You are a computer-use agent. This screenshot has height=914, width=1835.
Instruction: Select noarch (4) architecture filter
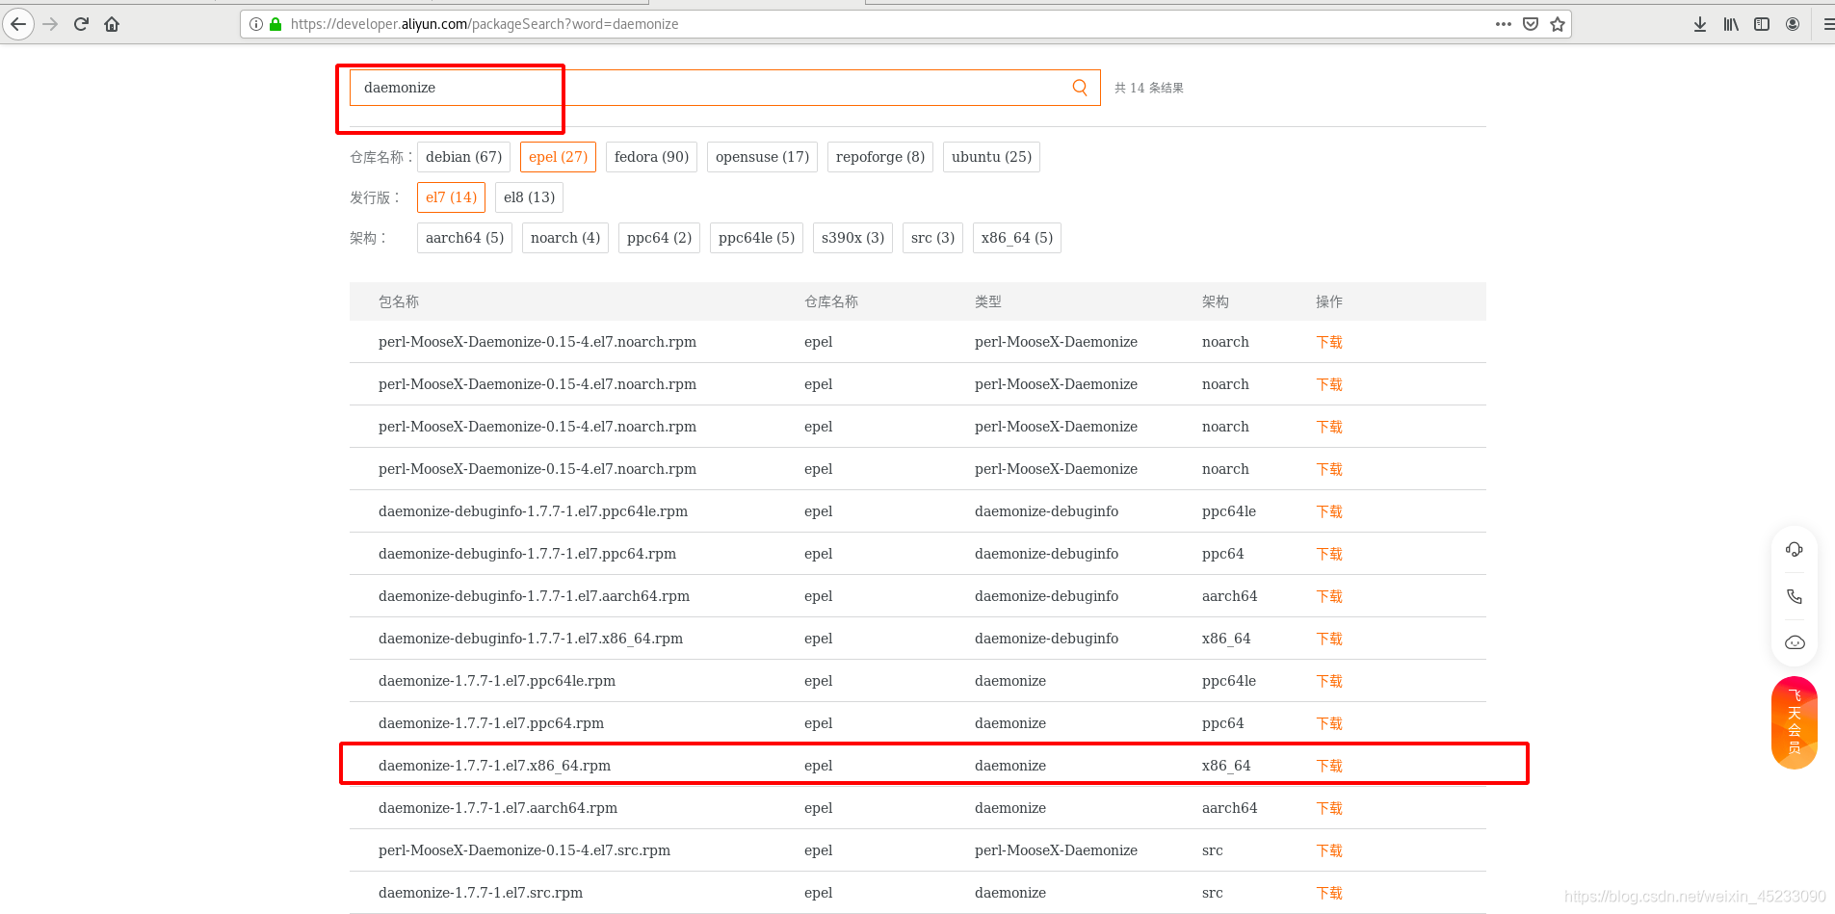[x=565, y=238]
